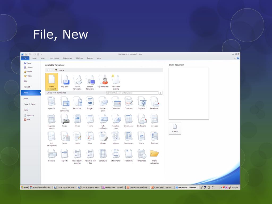
Task: Select the Blank document template
Action: (x=52, y=82)
